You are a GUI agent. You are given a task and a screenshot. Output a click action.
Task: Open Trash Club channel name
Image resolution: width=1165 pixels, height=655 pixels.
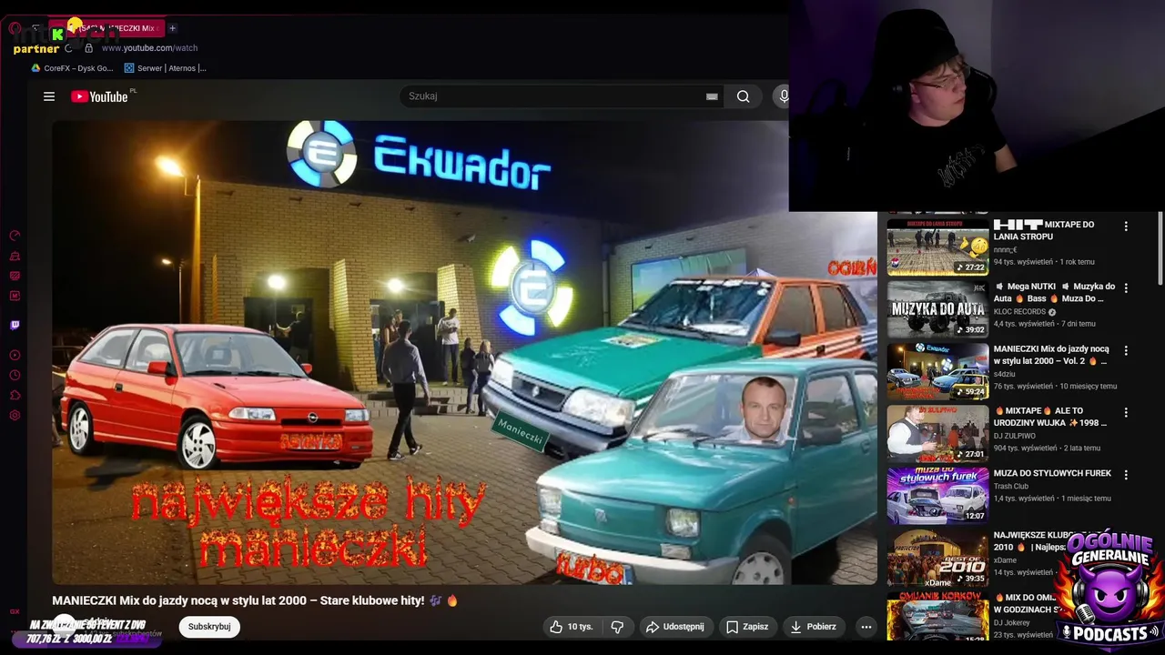[x=1011, y=486]
